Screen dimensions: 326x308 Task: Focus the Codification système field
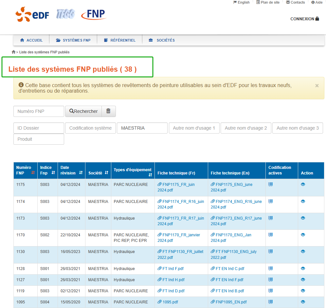point(90,128)
